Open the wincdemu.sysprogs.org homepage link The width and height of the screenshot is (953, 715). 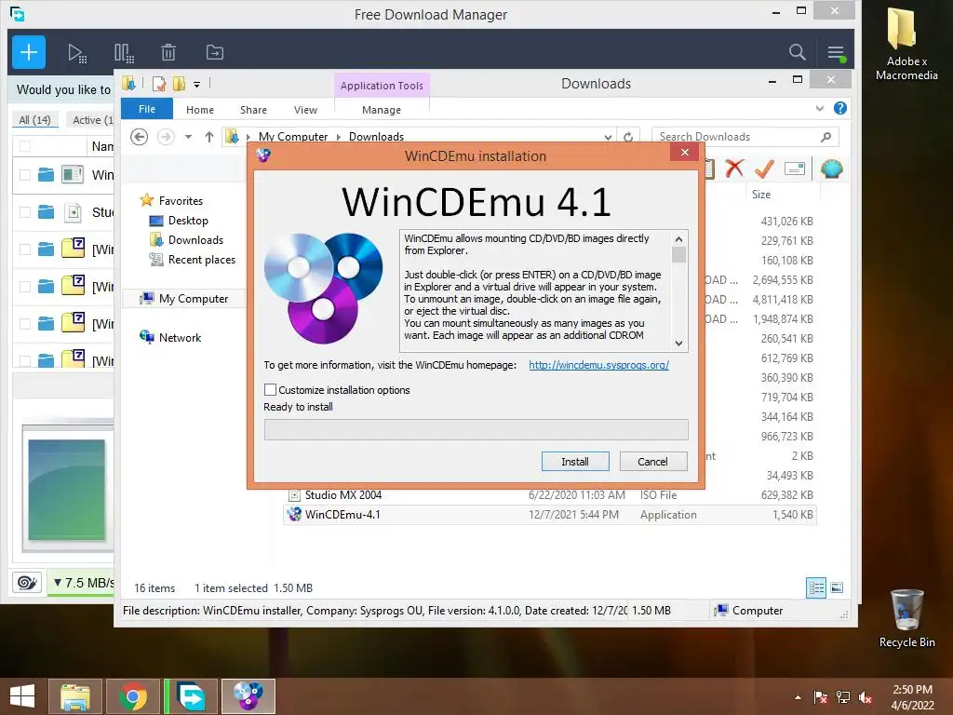[598, 365]
